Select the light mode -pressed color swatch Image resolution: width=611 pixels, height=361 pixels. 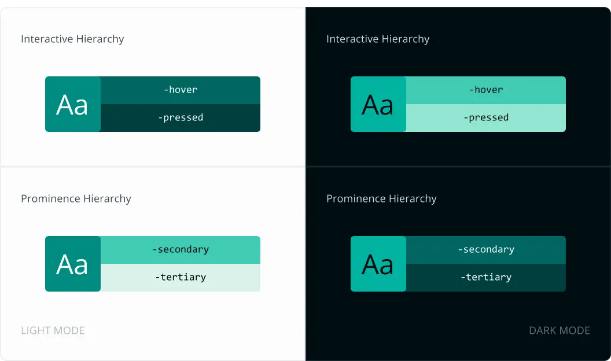180,118
